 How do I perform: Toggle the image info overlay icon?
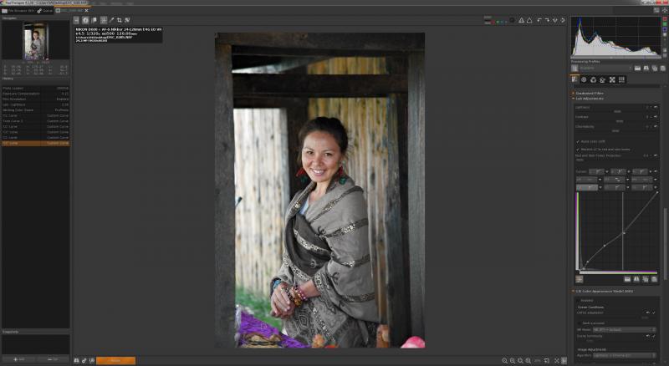[85, 20]
